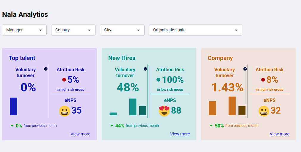Open the Manager filter dropdown
Image resolution: width=301 pixels, height=152 pixels.
click(x=24, y=30)
